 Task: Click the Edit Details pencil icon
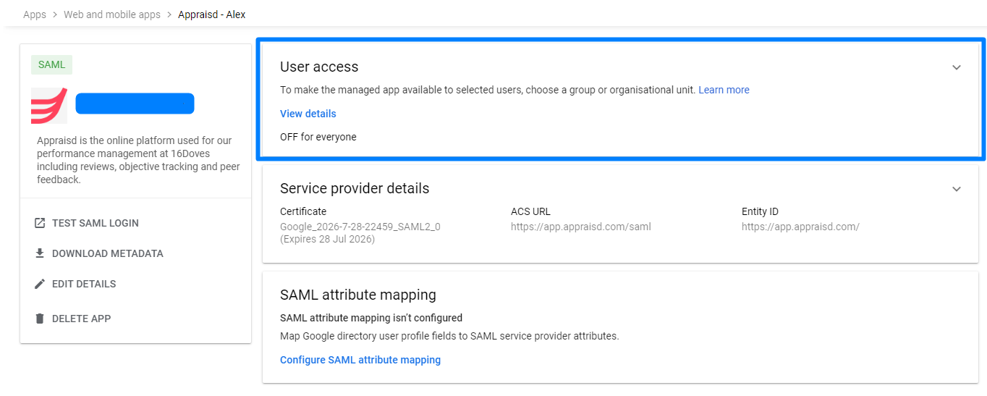(x=40, y=284)
